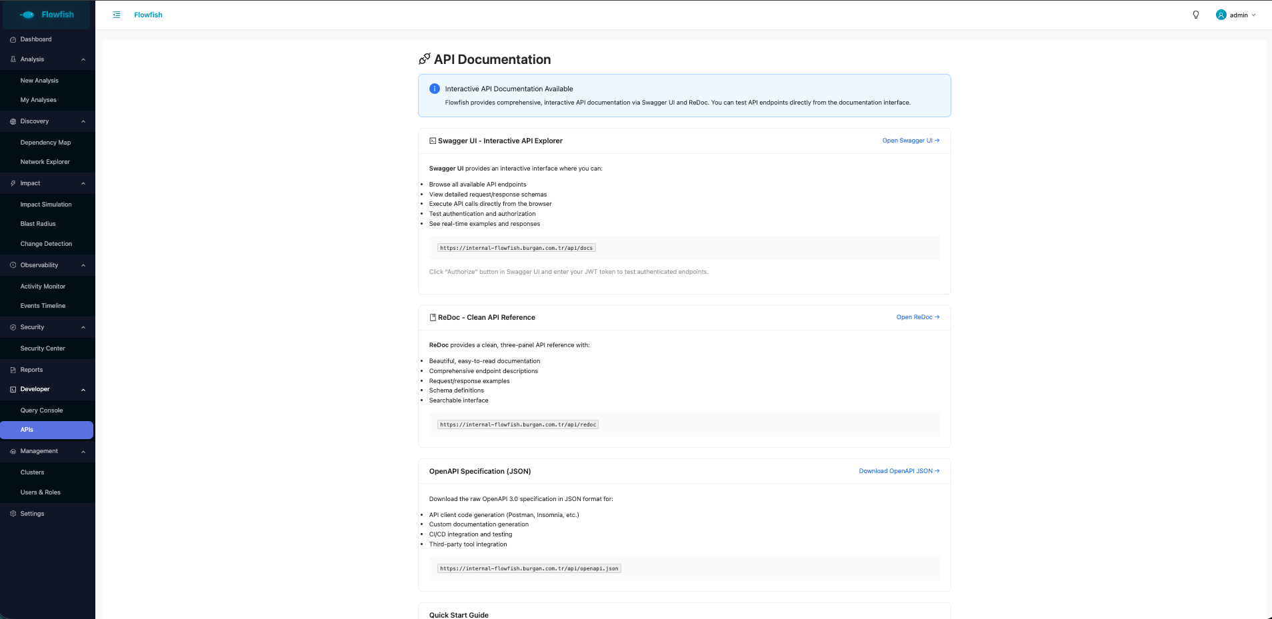The width and height of the screenshot is (1272, 619).
Task: Click the lightbulb theme icon
Action: point(1195,15)
